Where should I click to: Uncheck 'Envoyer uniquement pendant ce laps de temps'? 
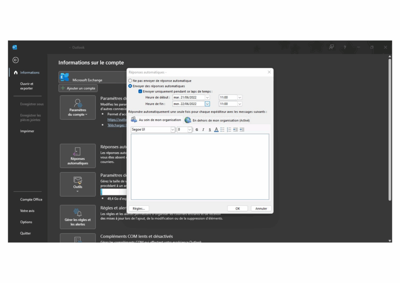click(141, 91)
